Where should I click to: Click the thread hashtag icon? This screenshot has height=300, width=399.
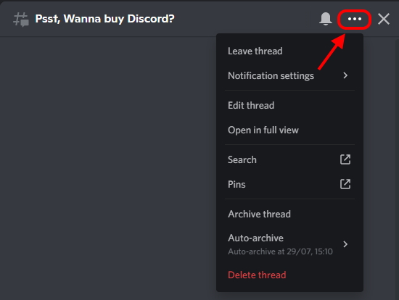pyautogui.click(x=21, y=20)
